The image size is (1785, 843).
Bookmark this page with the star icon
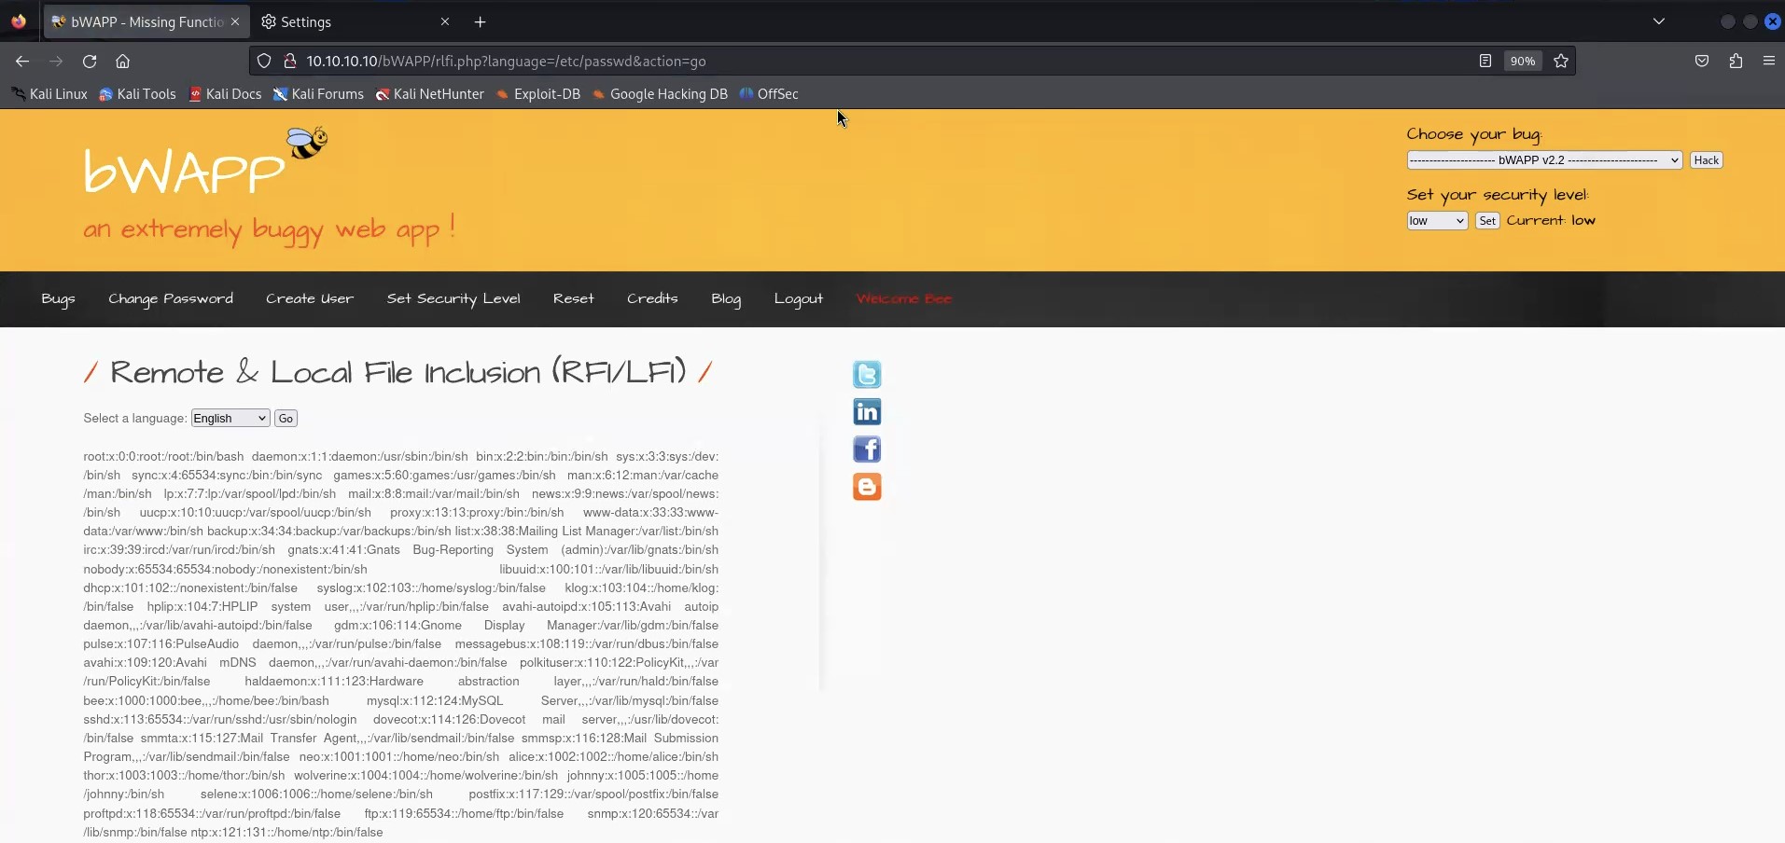[x=1561, y=61]
